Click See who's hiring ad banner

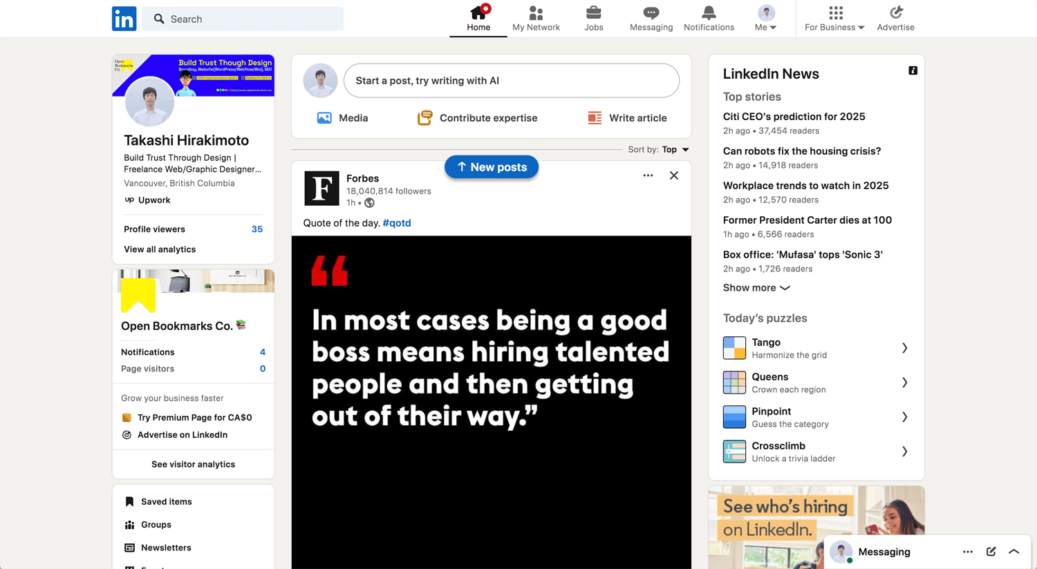816,528
